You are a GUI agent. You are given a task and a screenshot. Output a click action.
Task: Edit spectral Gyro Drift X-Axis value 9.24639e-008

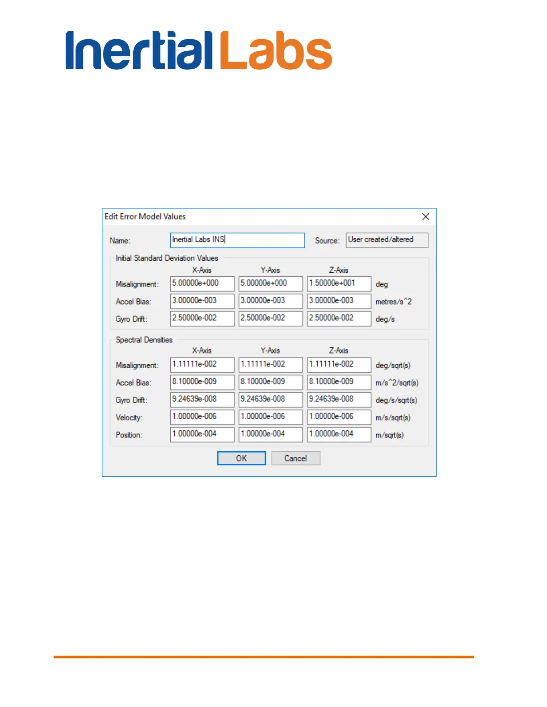[x=202, y=399]
